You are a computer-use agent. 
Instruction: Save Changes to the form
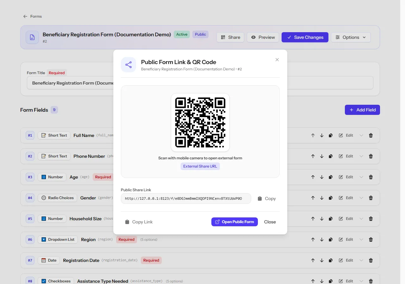(305, 37)
